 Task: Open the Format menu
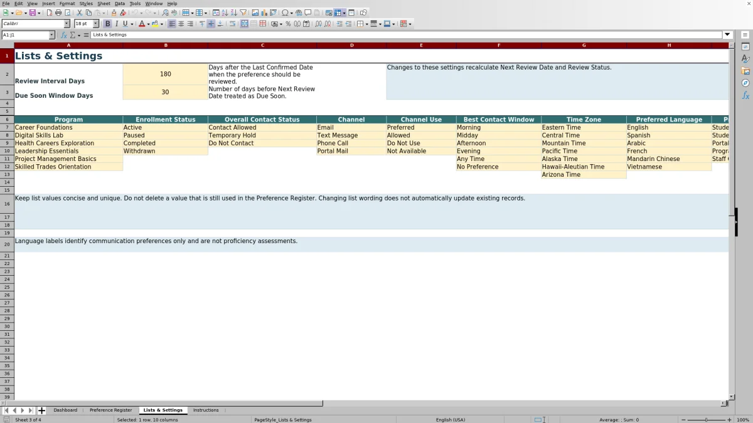(x=67, y=4)
